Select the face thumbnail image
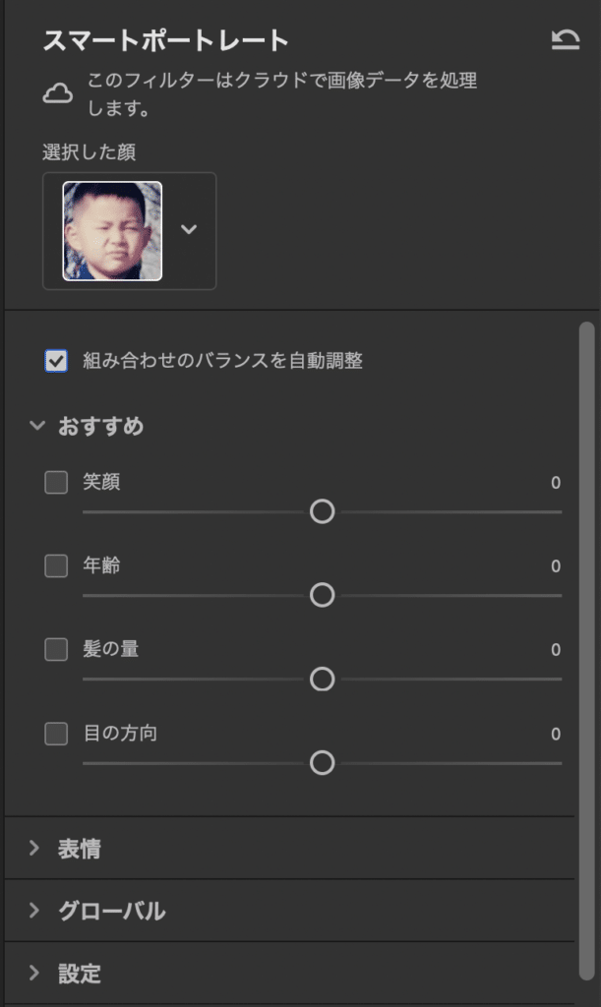601x1007 pixels. coord(112,231)
